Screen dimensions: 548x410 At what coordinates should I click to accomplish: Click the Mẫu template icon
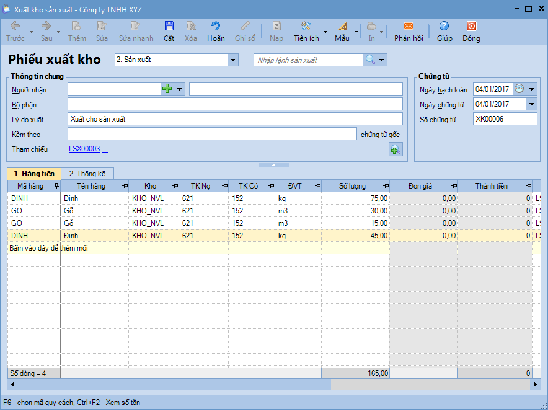[x=342, y=27]
